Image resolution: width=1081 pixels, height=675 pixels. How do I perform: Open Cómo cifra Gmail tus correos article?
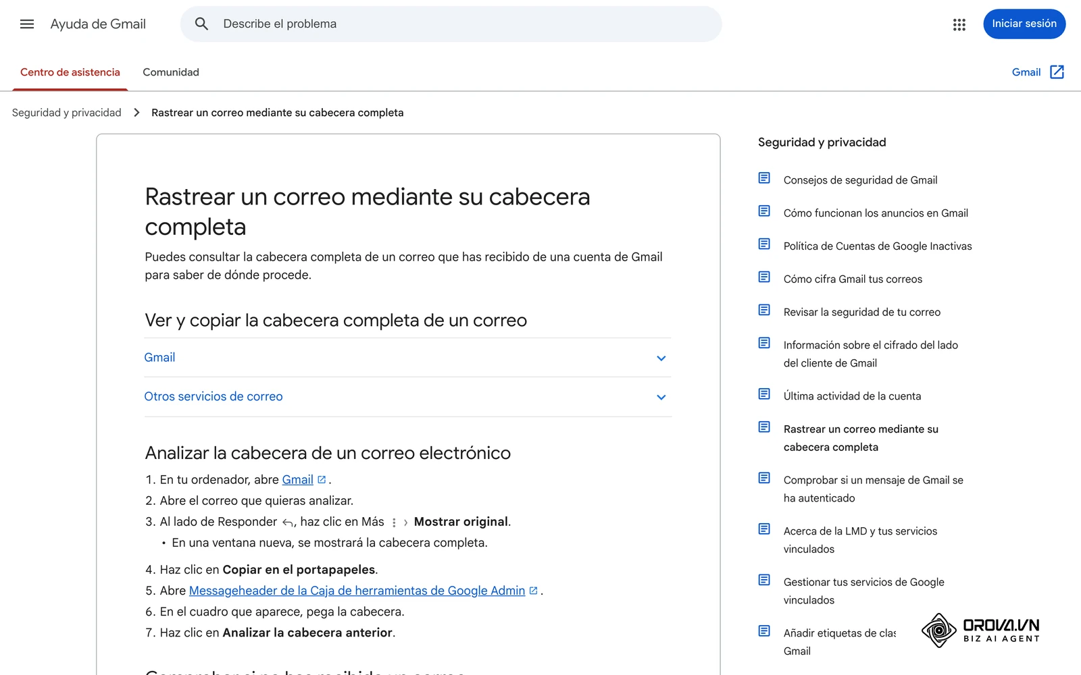tap(853, 279)
